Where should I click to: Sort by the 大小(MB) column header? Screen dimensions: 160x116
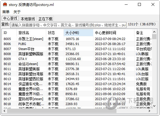78,33
